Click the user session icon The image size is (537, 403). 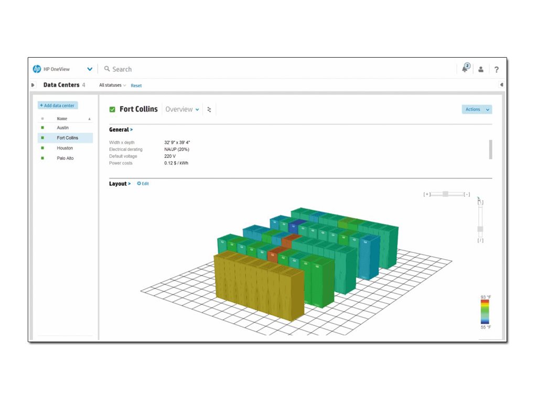coord(481,69)
